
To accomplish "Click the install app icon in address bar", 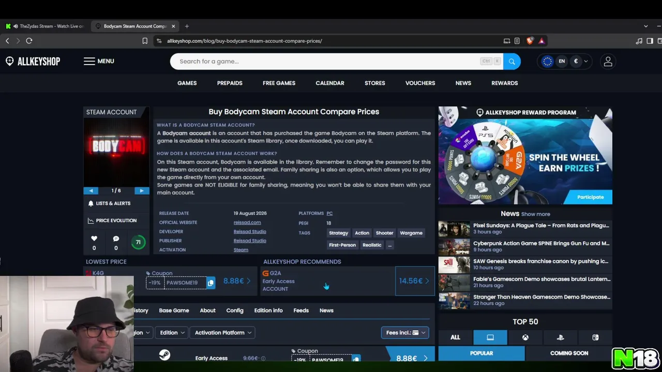I will pyautogui.click(x=507, y=41).
